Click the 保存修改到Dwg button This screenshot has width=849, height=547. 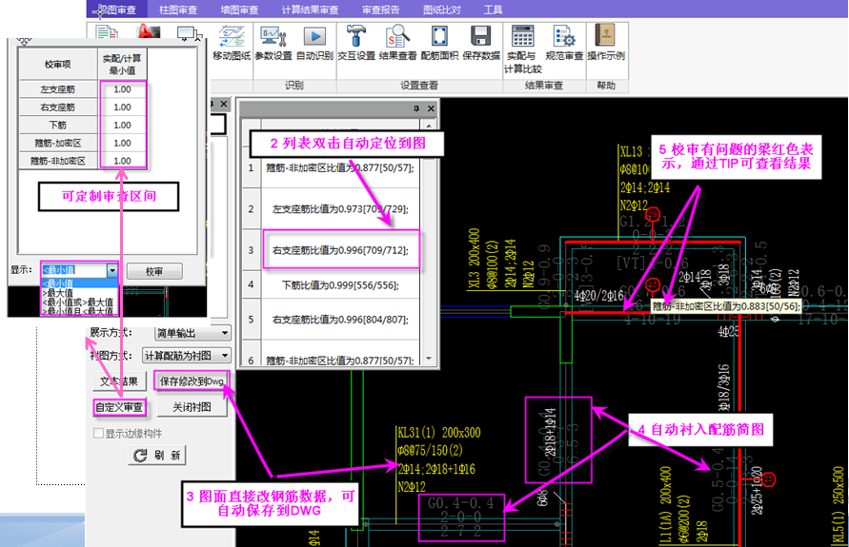pyautogui.click(x=191, y=382)
